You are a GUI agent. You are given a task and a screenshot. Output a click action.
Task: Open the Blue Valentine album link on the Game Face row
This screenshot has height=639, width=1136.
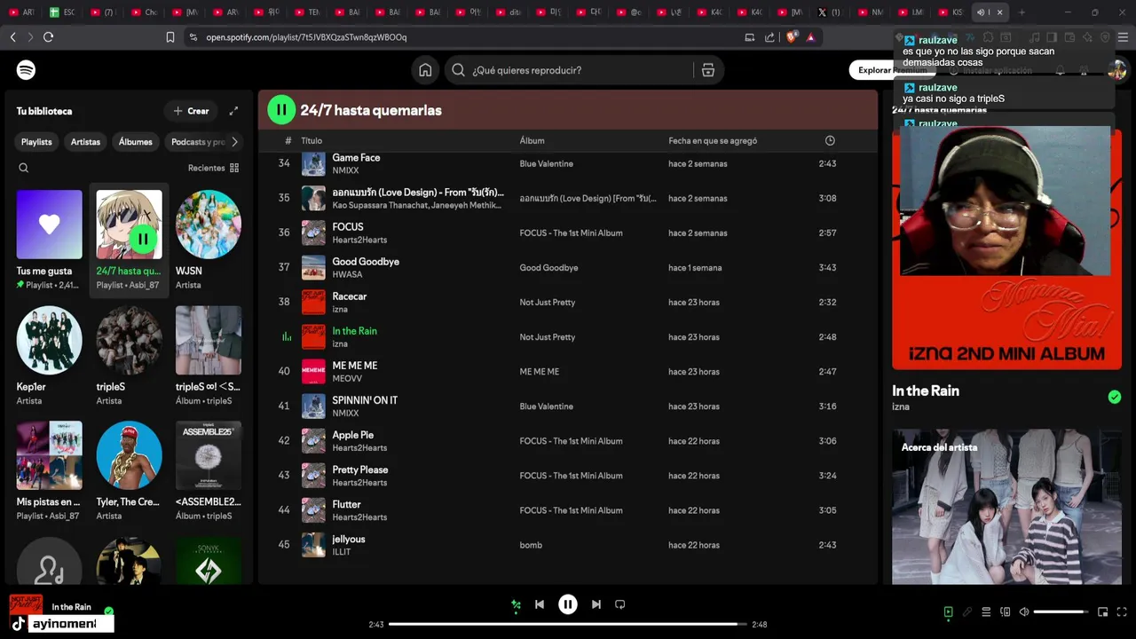point(547,164)
